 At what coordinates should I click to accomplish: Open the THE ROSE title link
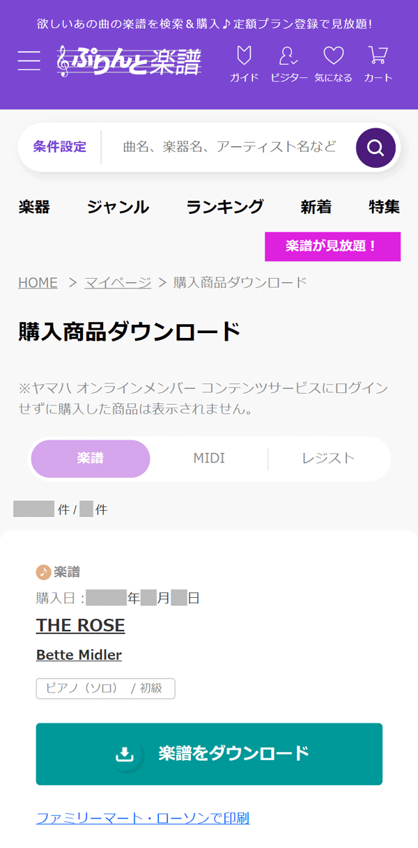tap(80, 626)
